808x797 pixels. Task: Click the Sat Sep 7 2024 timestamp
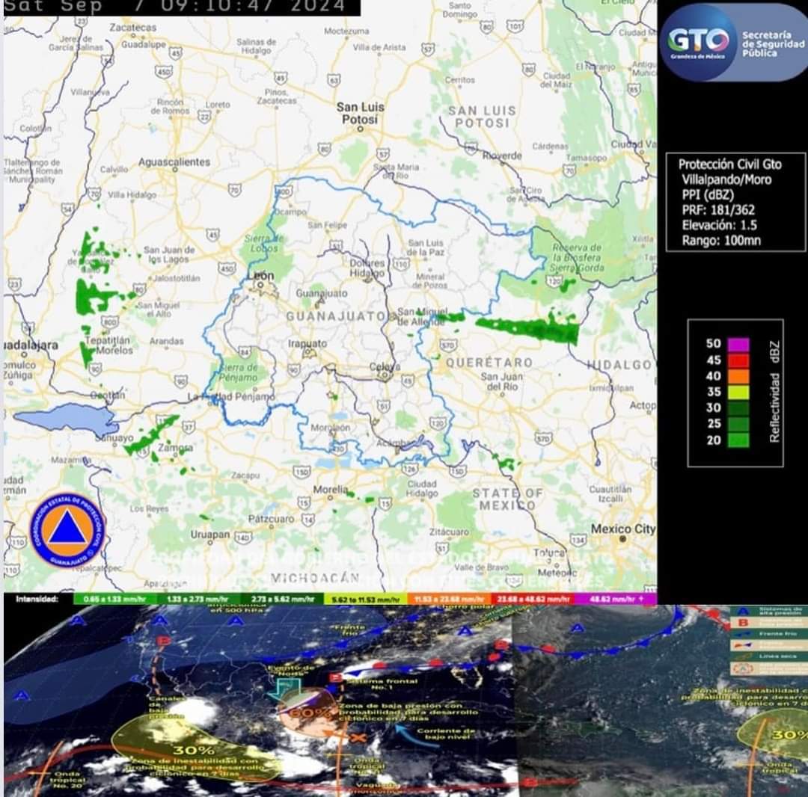[x=174, y=7]
